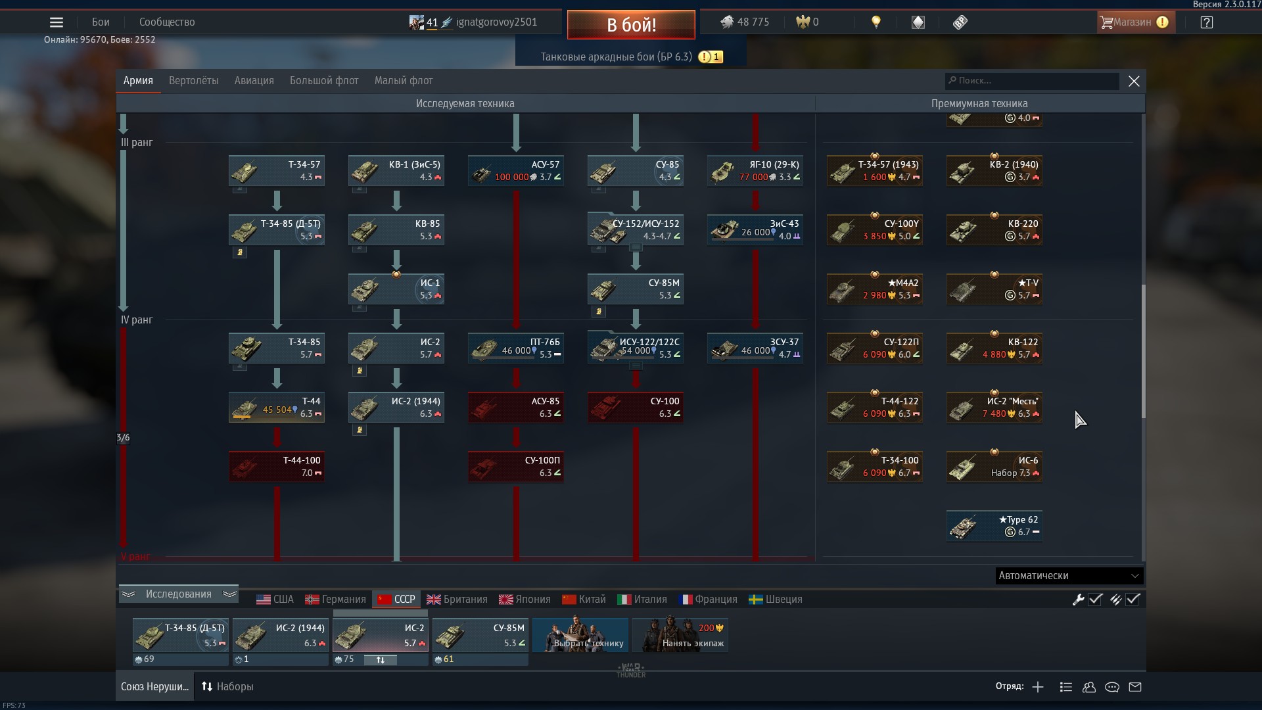
Task: Select the Британия nation
Action: tap(457, 600)
